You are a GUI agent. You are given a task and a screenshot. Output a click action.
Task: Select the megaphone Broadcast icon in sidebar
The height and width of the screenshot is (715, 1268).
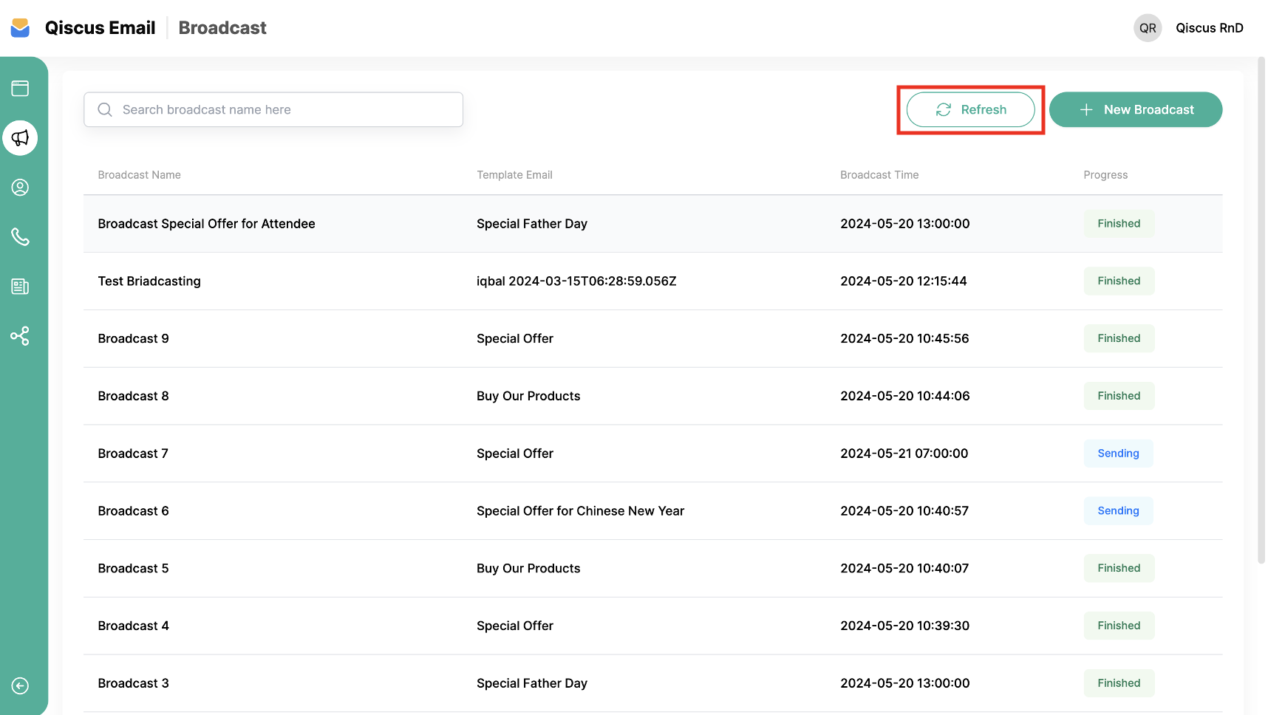pyautogui.click(x=20, y=138)
